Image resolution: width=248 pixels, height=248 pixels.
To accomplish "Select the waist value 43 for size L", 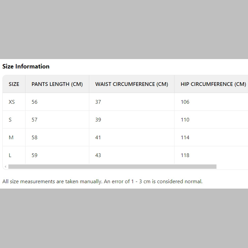I will point(98,155).
